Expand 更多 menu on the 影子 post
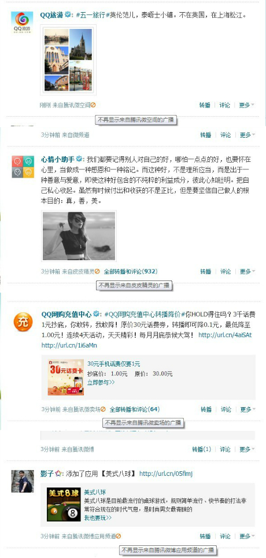The image size is (266, 558). [247, 536]
